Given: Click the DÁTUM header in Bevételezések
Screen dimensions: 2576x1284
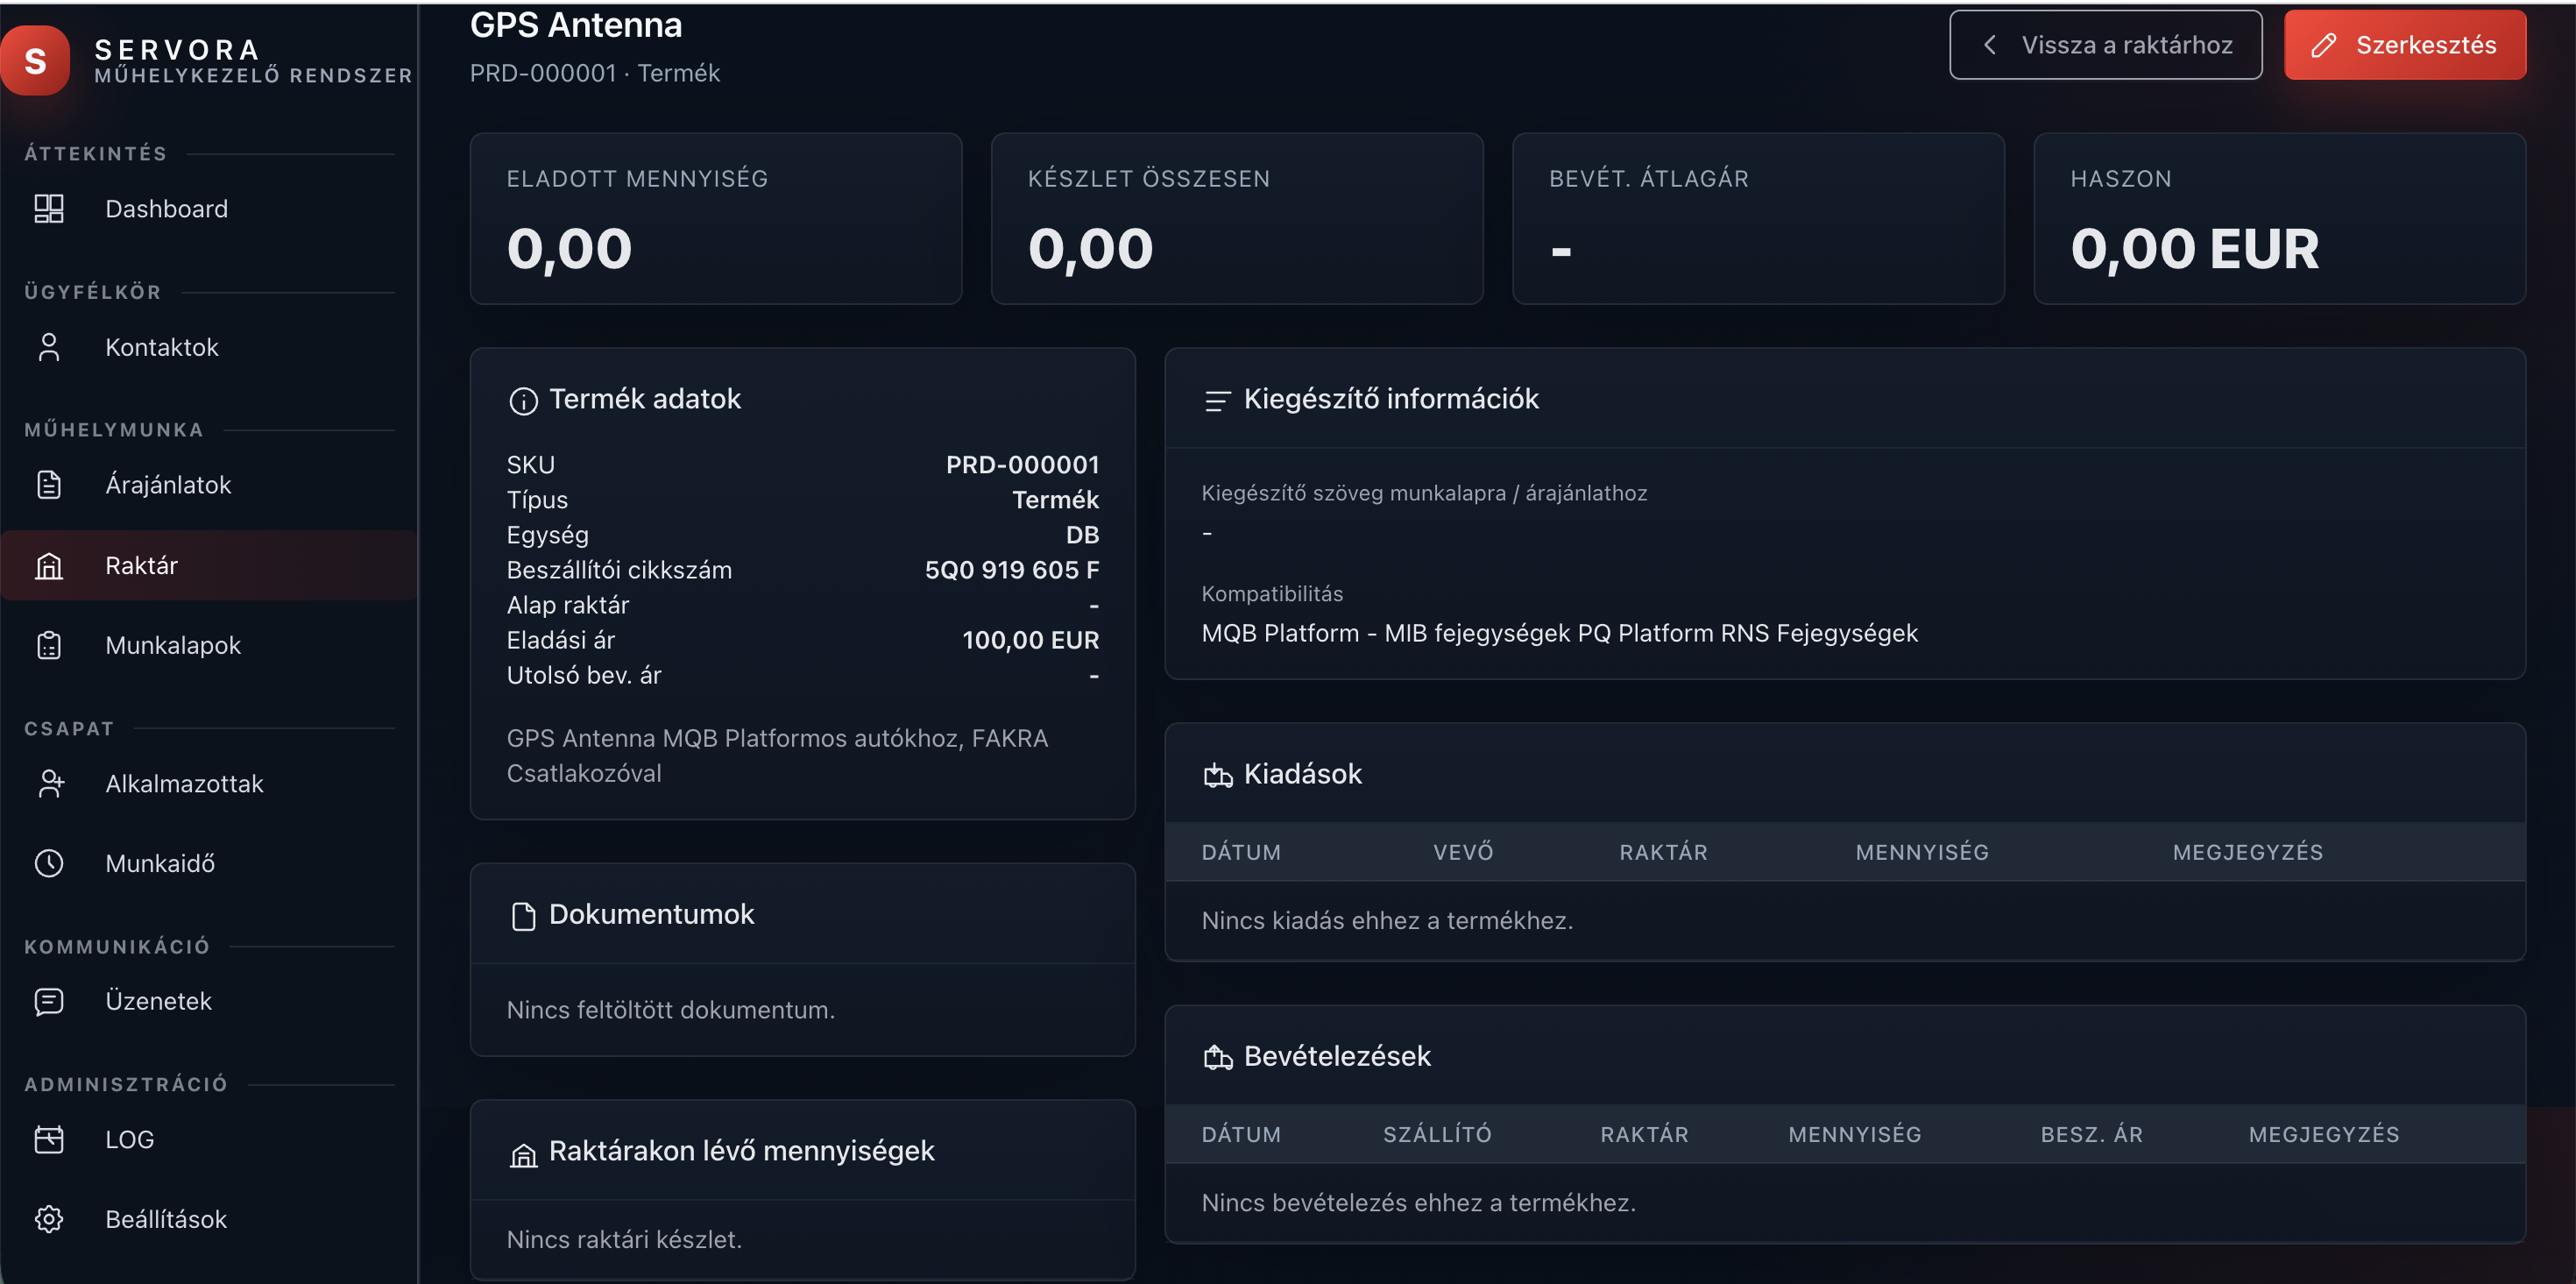Looking at the screenshot, I should tap(1241, 1135).
